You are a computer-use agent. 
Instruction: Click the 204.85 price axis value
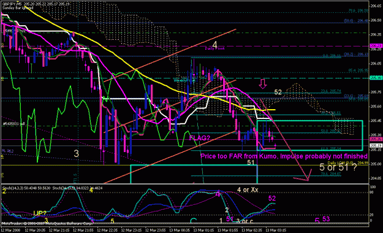[376, 178]
